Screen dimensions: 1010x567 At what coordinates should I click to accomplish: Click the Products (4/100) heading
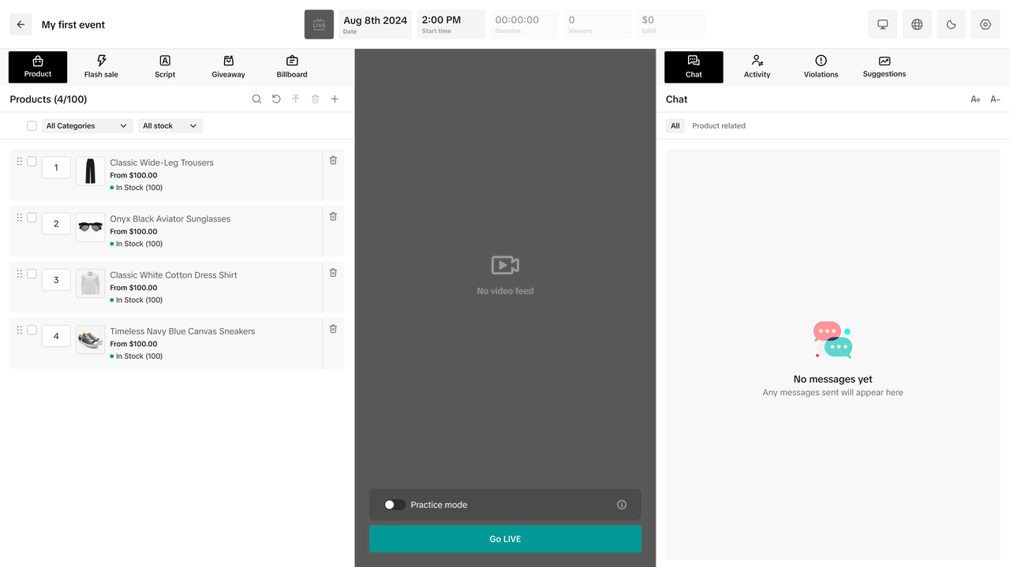tap(48, 99)
